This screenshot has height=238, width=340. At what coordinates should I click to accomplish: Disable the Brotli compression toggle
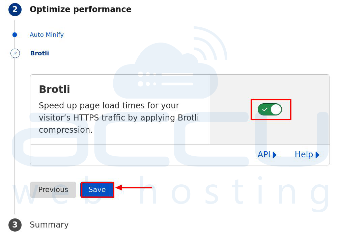tap(270, 109)
